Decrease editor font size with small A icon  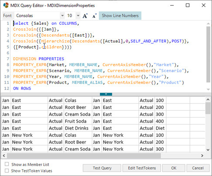[94, 16]
